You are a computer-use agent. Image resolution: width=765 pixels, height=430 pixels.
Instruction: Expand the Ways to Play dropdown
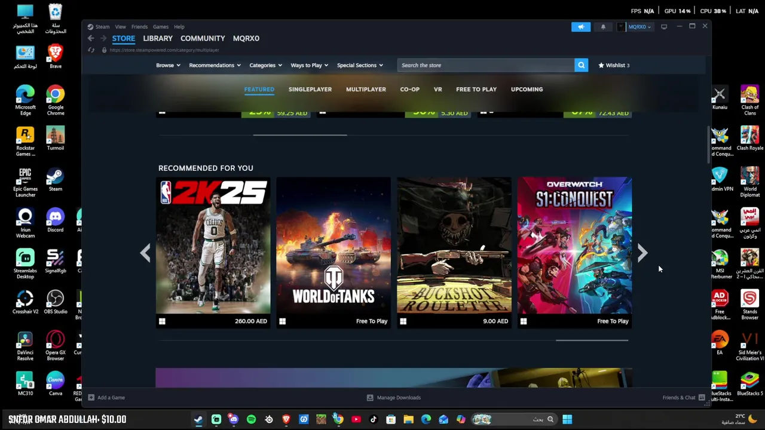(x=309, y=65)
